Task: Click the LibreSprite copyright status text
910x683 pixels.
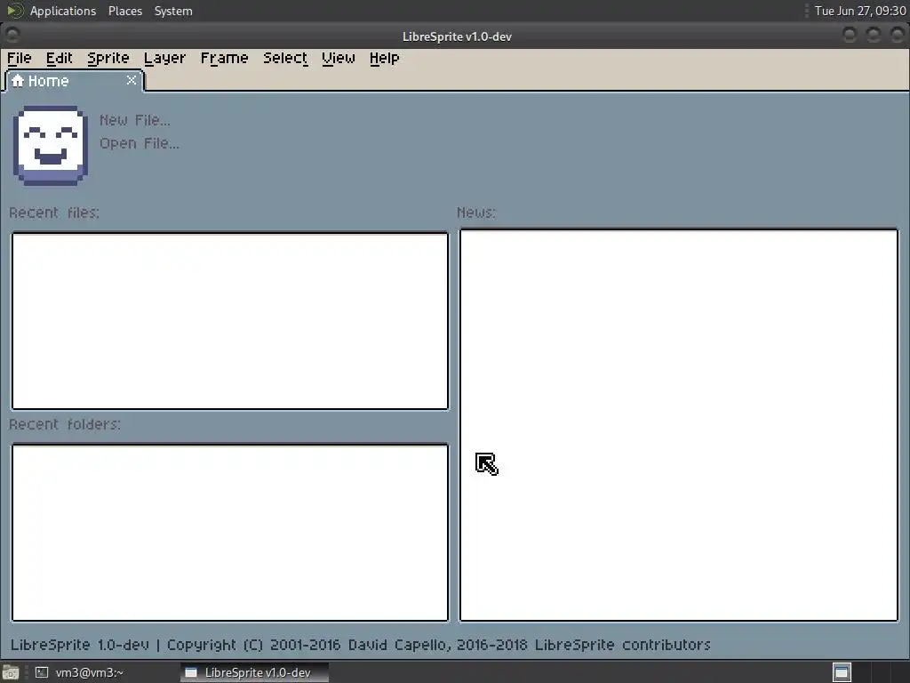Action: coord(361,645)
